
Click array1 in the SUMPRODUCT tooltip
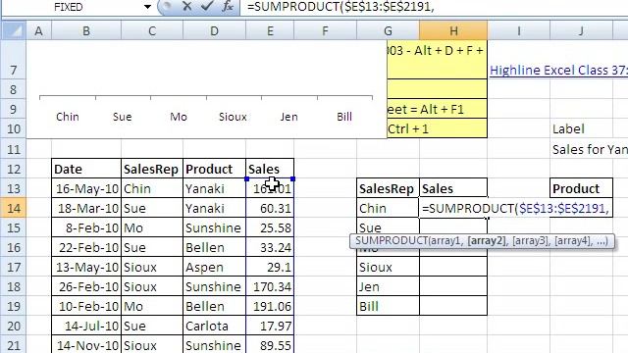tap(446, 241)
